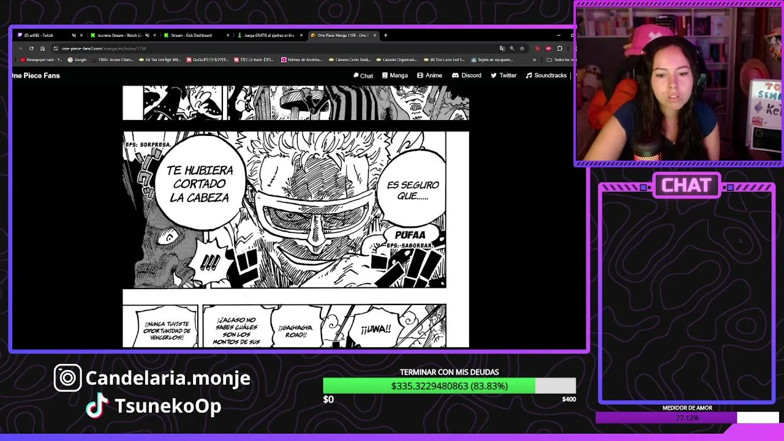Open the browser extensions puzzle menu
784x441 pixels.
560,48
